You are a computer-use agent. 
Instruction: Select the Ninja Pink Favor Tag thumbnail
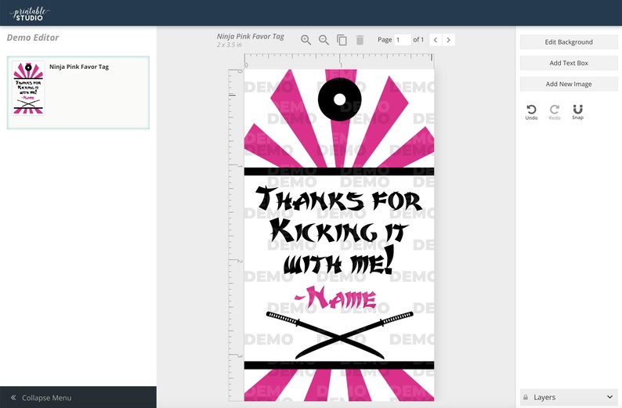click(x=28, y=88)
